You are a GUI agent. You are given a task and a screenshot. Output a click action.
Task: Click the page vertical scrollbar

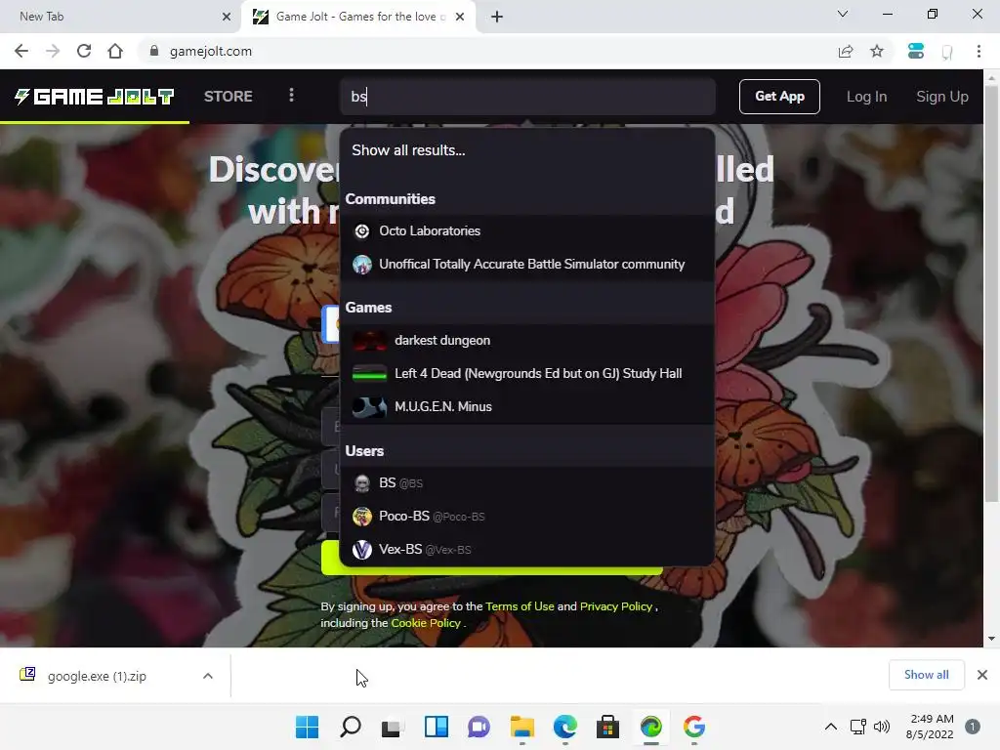991,293
